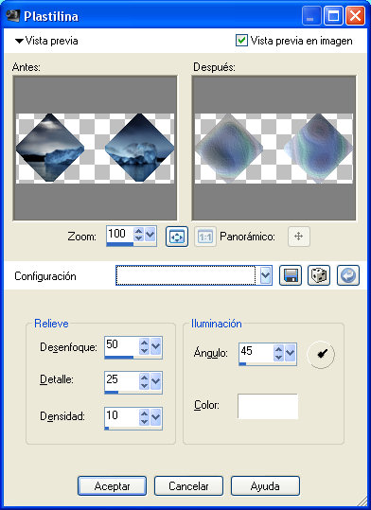Click the 1:1 zoom to 100% icon
The height and width of the screenshot is (510, 371).
pos(205,237)
